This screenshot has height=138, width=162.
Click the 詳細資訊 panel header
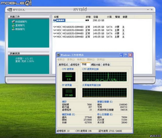29,53
